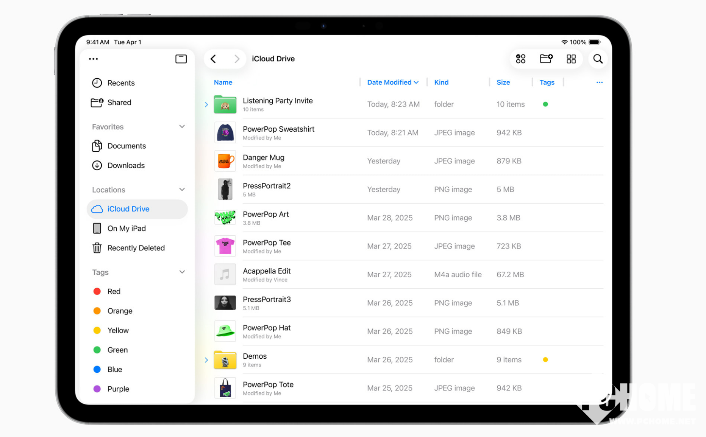Click yellow tag dot on Demos row

point(545,360)
